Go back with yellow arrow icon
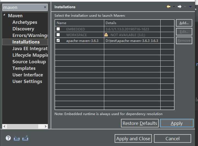This screenshot has height=146, width=198. 169,7
